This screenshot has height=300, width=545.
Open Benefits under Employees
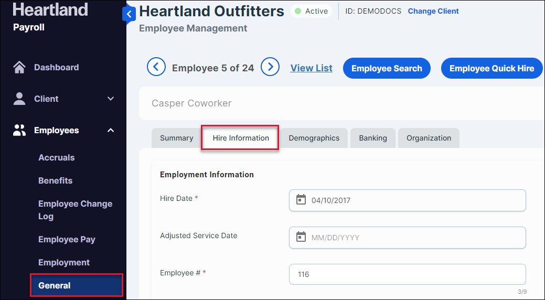tap(55, 181)
